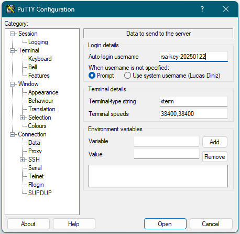
Task: Click the Auto-login username field
Action: pyautogui.click(x=193, y=57)
